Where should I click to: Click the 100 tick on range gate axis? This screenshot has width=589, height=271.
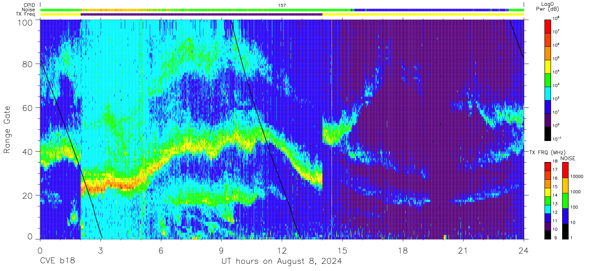(25, 22)
